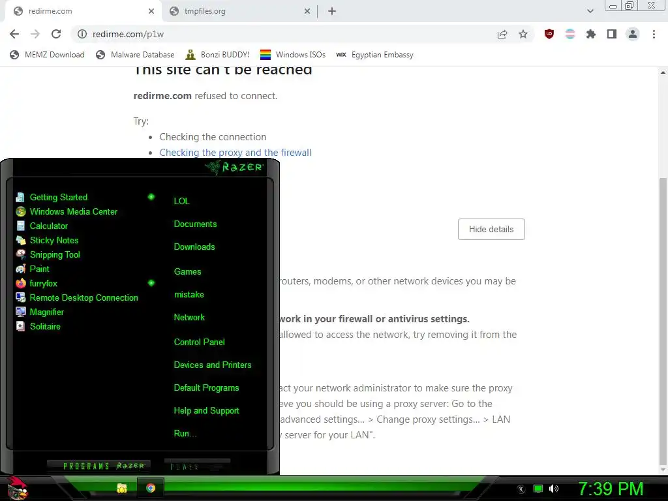This screenshot has height=501, width=668.
Task: Click the Hide details button
Action: pyautogui.click(x=491, y=229)
